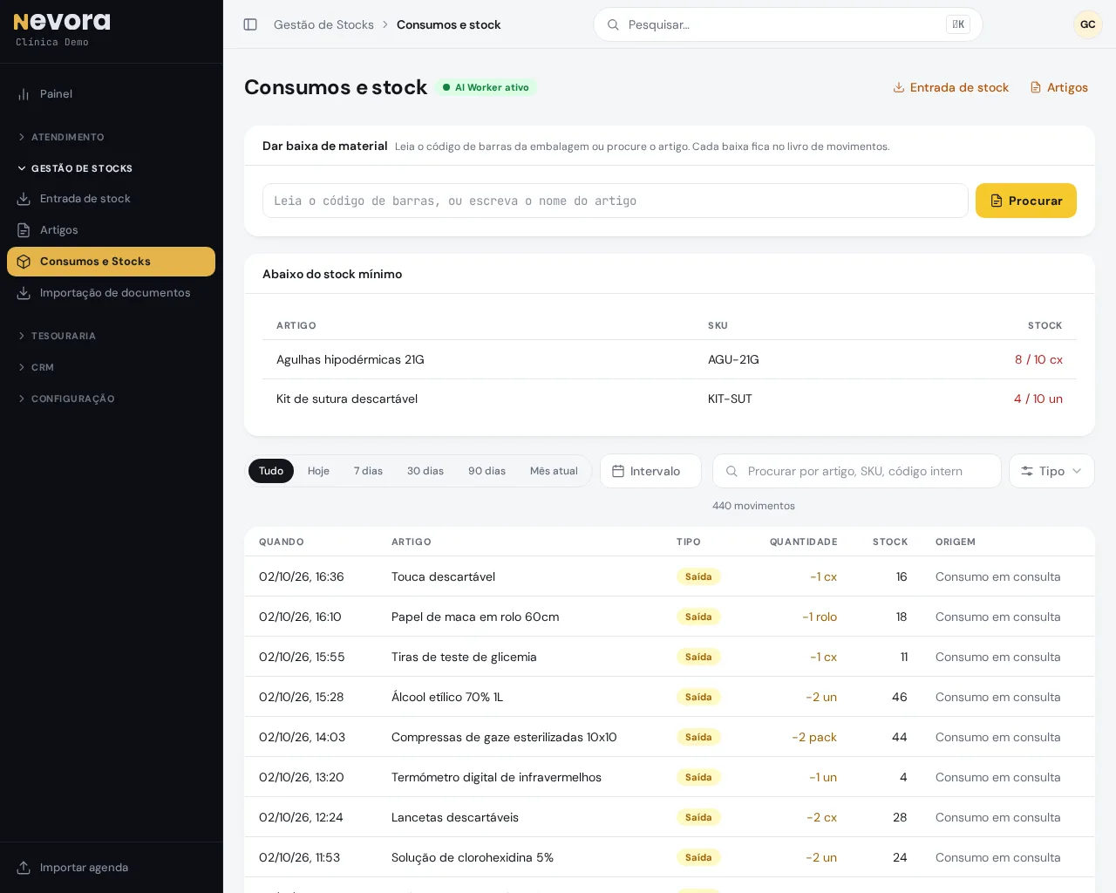Open the Intervalo date range picker
Screen dimensions: 1116x893
pos(650,471)
